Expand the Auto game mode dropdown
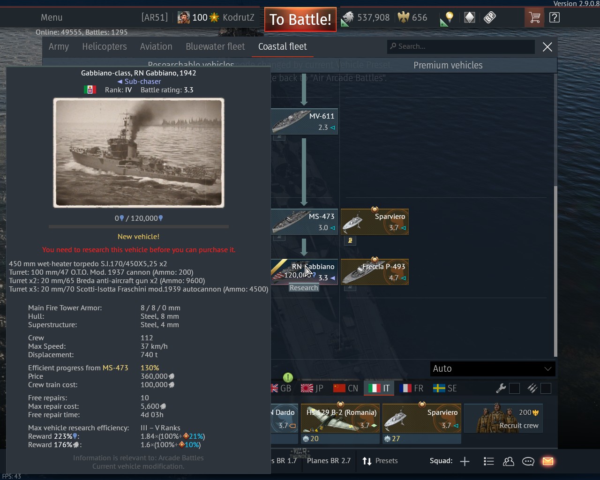Image resolution: width=600 pixels, height=480 pixels. coord(493,369)
